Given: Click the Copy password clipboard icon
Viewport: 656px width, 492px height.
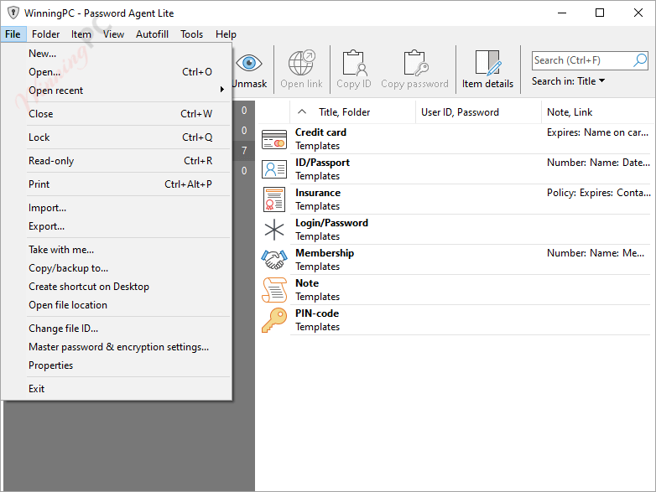Looking at the screenshot, I should [x=415, y=63].
